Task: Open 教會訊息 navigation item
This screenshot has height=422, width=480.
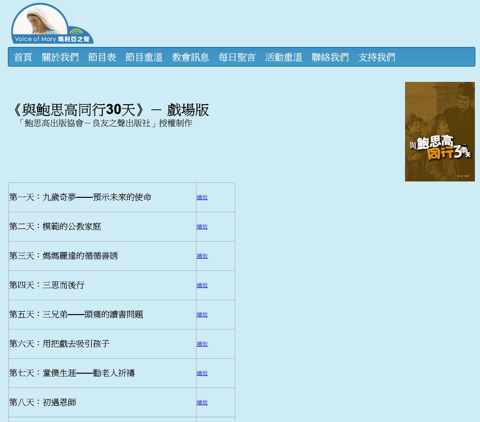Action: click(190, 57)
